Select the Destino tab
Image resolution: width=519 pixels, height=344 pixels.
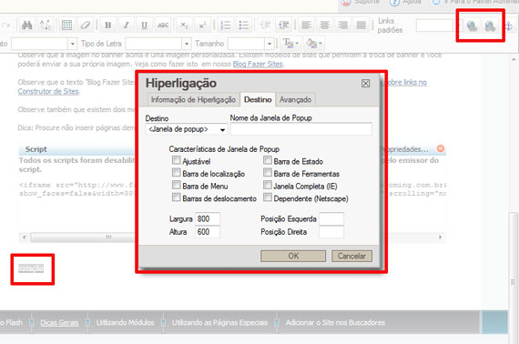tap(258, 99)
